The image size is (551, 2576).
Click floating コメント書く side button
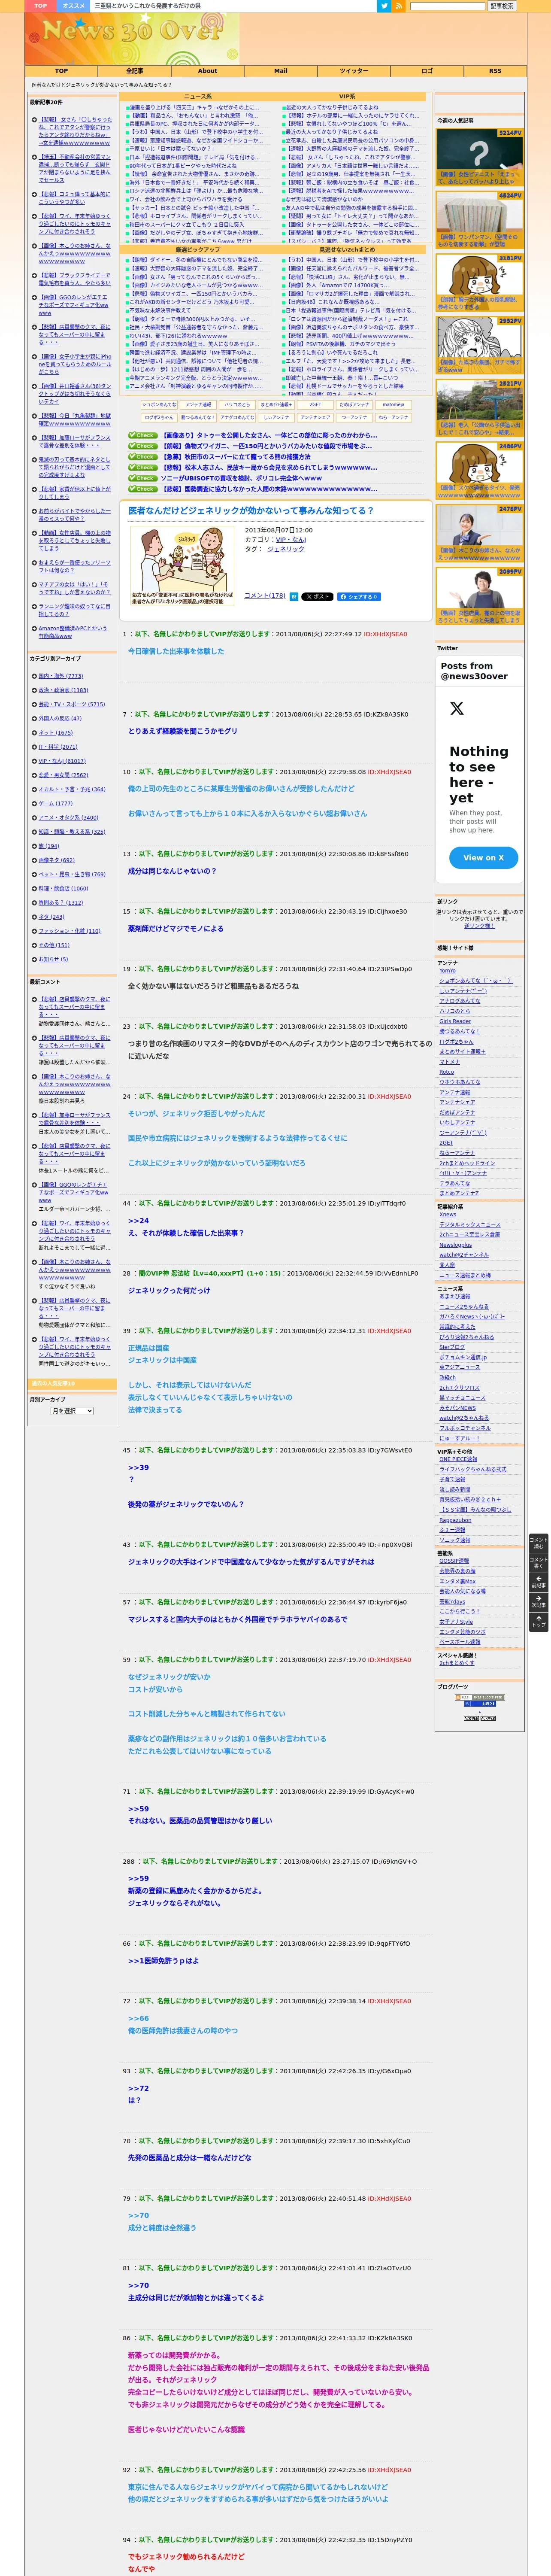point(538,1563)
